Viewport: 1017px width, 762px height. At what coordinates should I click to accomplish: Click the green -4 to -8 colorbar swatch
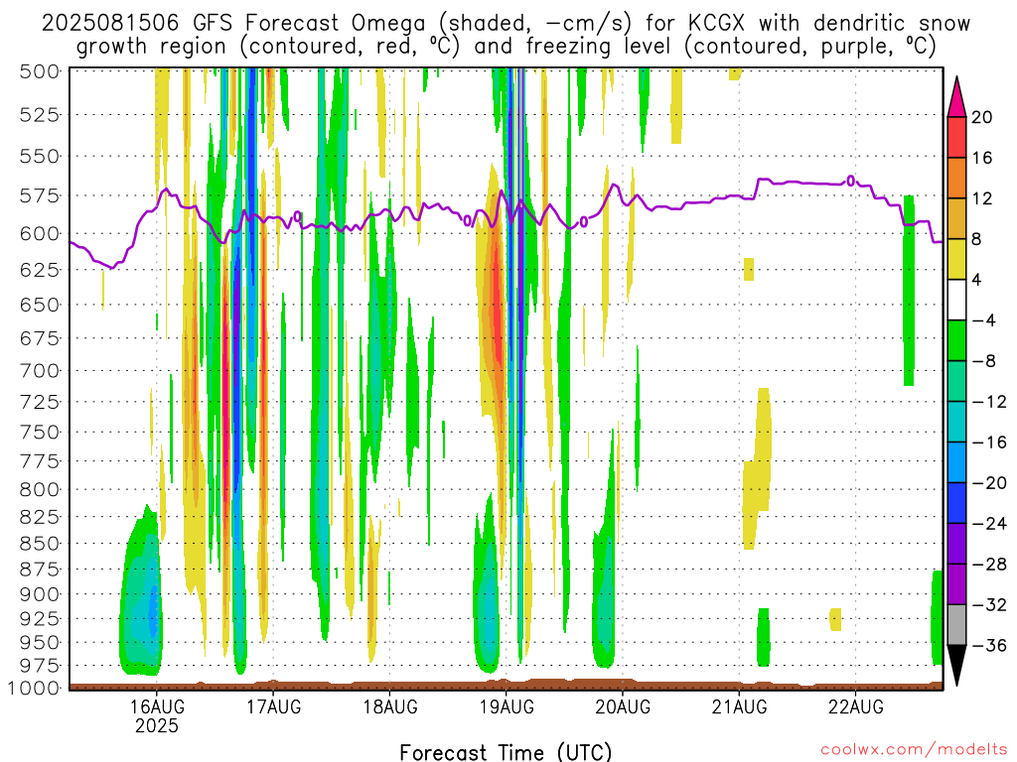coord(956,340)
